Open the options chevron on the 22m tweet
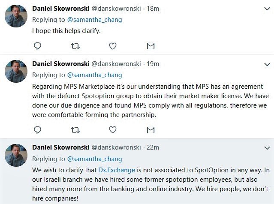This screenshot has width=274, height=204. click(266, 147)
